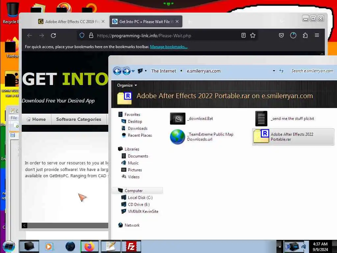Open Firefox account profile icon
The width and height of the screenshot is (337, 253).
tap(293, 35)
